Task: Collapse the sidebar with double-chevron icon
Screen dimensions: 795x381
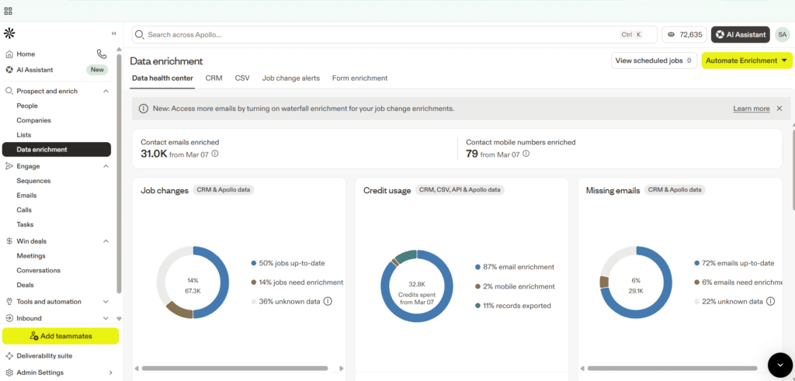Action: [x=114, y=33]
